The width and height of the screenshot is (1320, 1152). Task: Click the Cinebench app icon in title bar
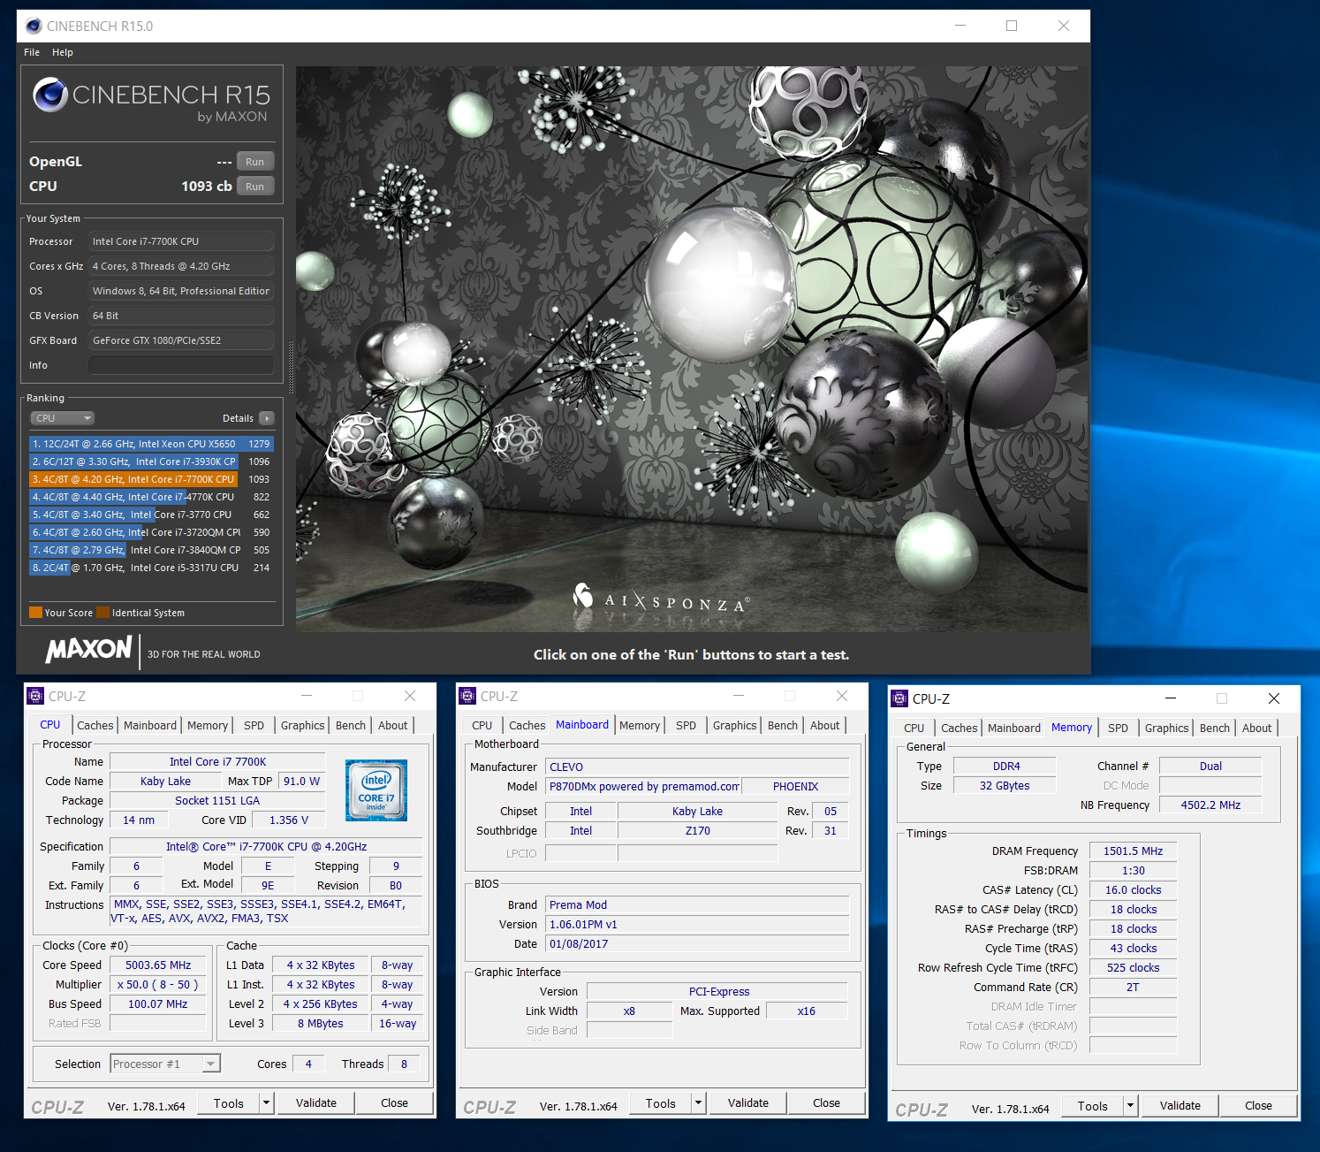[x=34, y=26]
